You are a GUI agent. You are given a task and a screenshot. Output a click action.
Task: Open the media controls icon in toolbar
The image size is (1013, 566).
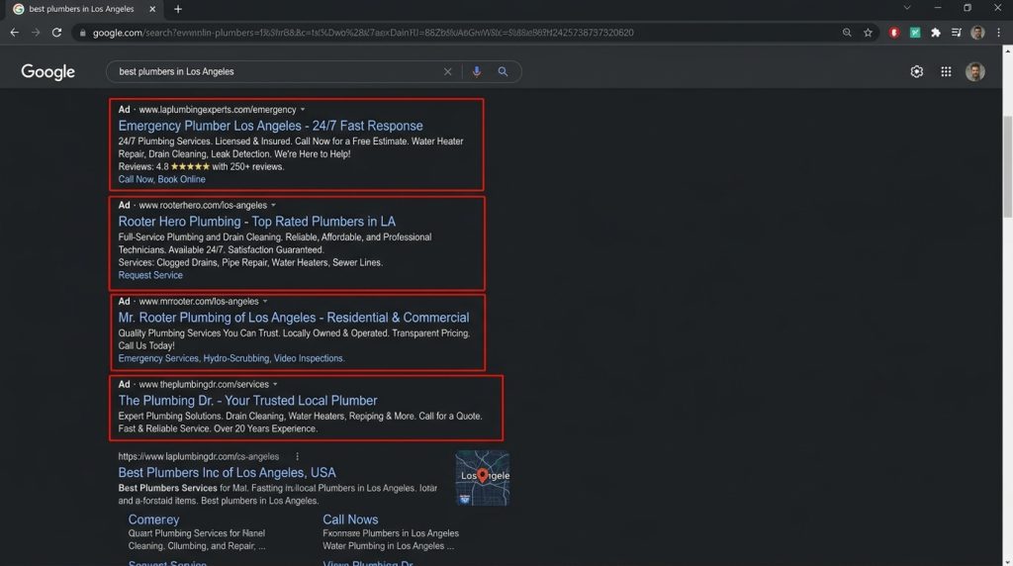957,33
